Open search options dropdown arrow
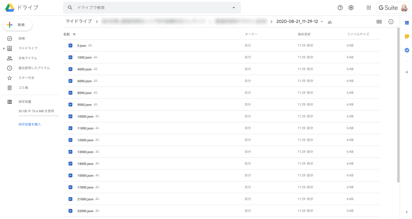 [234, 8]
